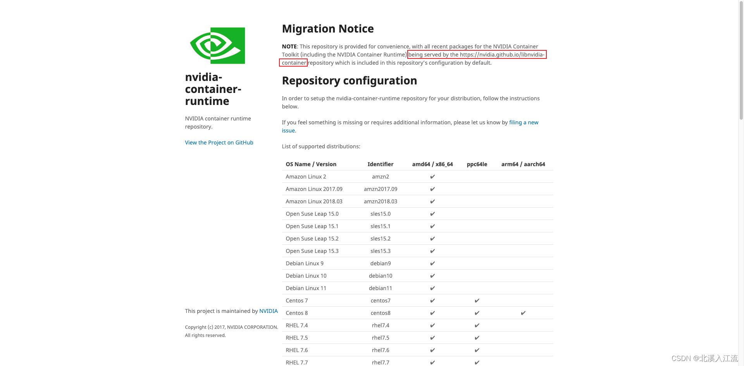Select the 'sles15.3' identifier cell
The height and width of the screenshot is (366, 744).
[381, 251]
